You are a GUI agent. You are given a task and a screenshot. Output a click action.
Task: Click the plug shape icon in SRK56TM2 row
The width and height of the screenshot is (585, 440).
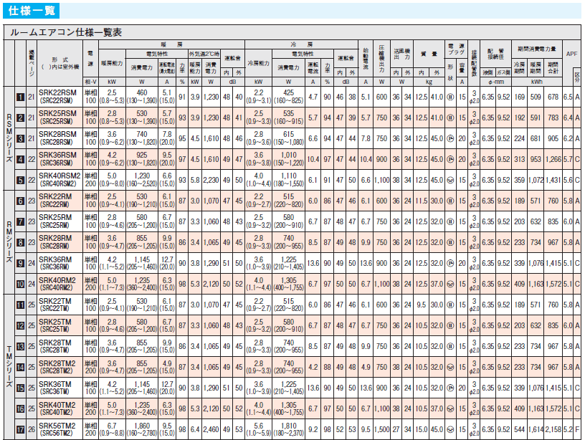pos(450,429)
